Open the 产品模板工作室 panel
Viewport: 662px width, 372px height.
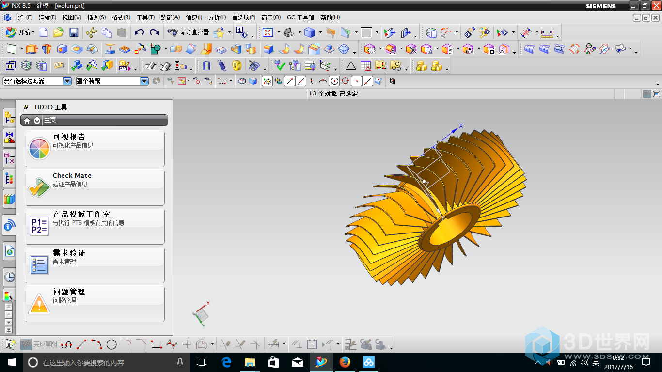point(95,226)
